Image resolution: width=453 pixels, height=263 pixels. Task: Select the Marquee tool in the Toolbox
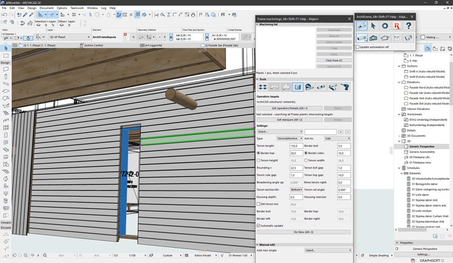coord(6,56)
